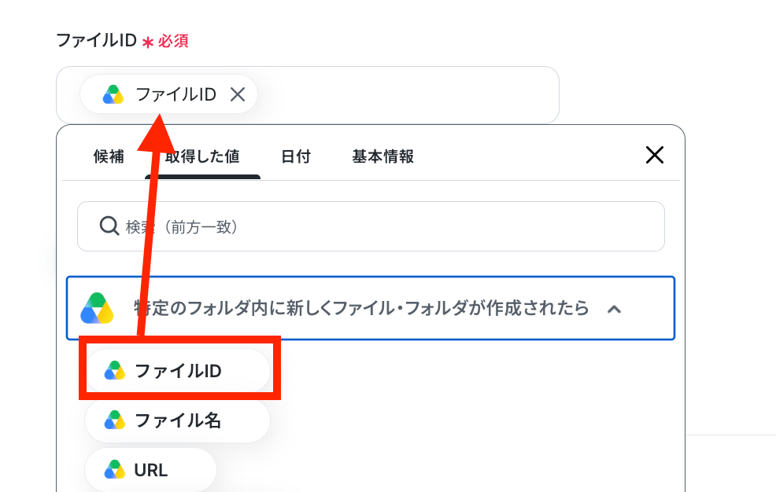Image resolution: width=776 pixels, height=492 pixels.
Task: Open the 日付 tab
Action: pos(296,156)
